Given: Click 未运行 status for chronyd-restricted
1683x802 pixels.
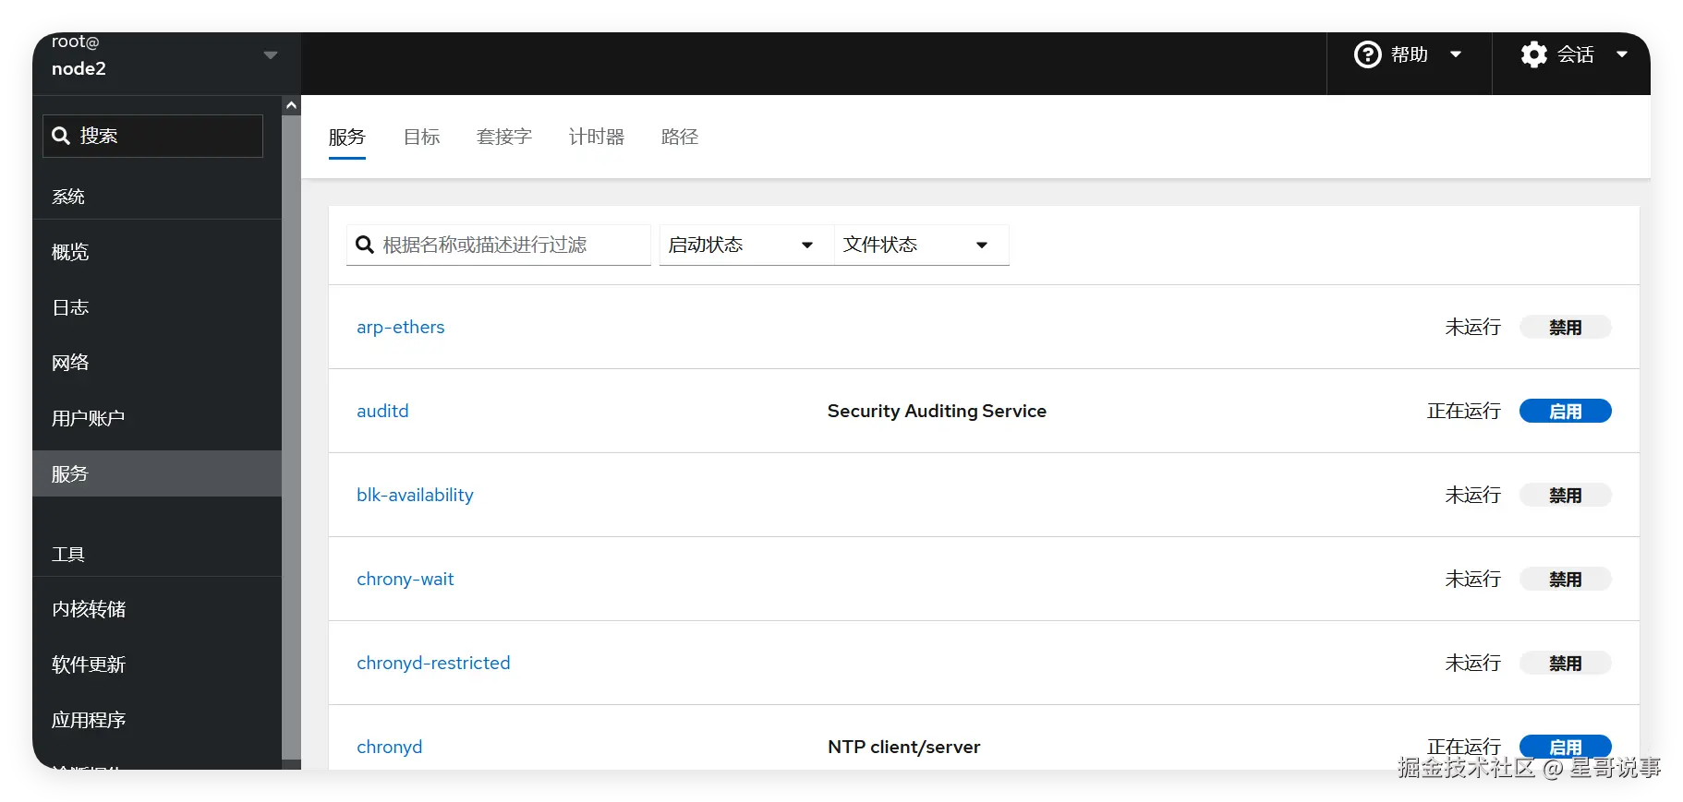Looking at the screenshot, I should (x=1472, y=663).
